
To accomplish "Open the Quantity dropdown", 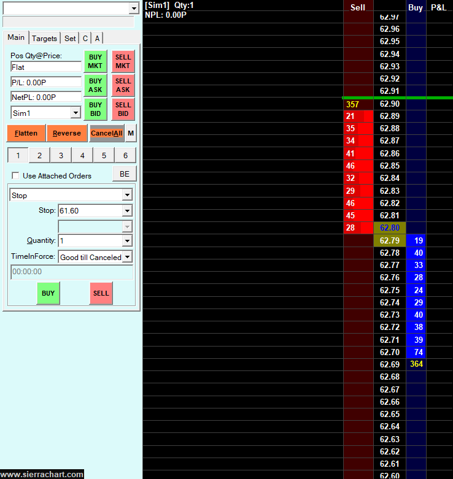I will pyautogui.click(x=127, y=240).
